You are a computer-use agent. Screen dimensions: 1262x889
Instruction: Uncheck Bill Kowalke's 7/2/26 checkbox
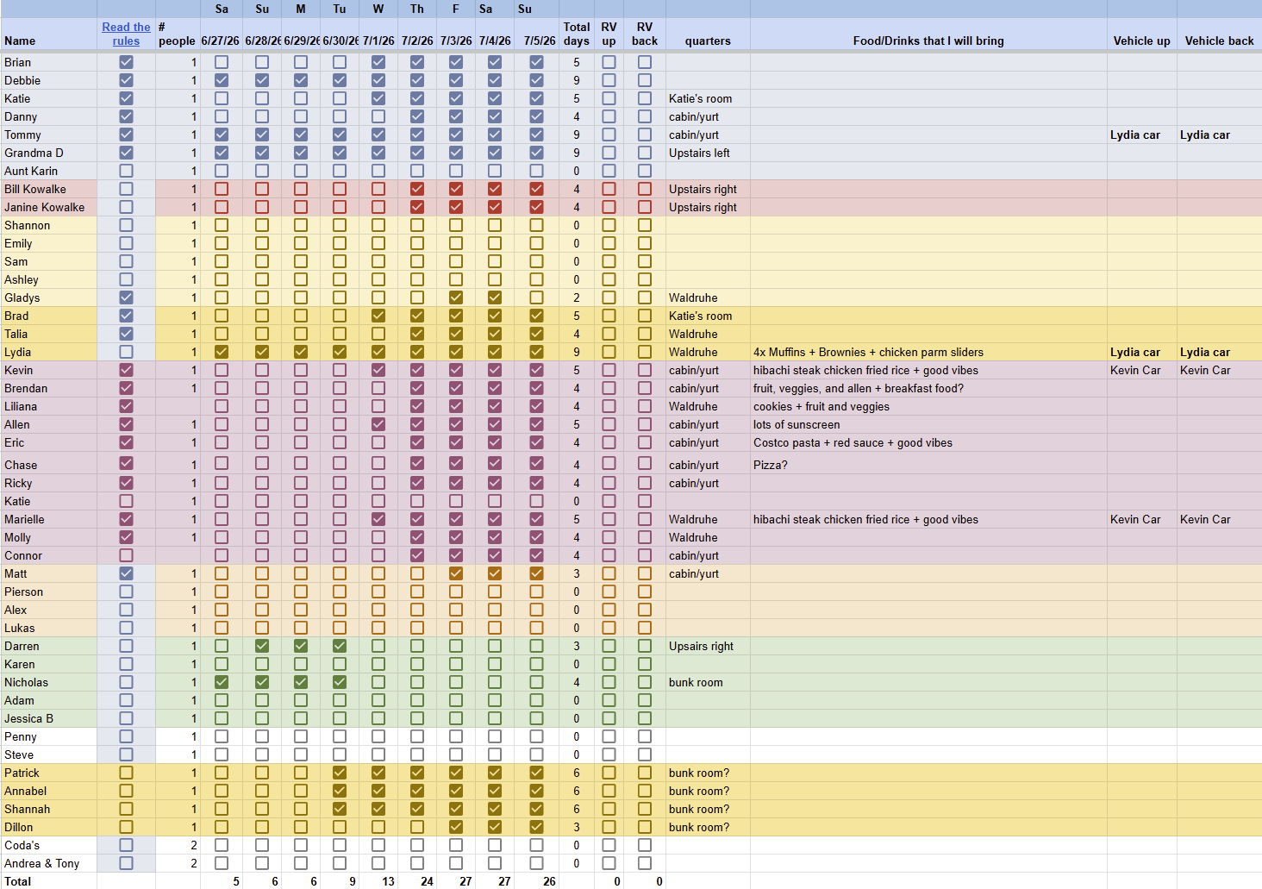(417, 189)
